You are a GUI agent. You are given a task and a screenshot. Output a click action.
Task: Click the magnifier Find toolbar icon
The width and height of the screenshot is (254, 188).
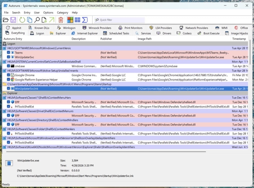tap(37, 20)
